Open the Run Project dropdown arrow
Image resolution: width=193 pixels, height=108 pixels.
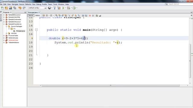click(x=66, y=8)
